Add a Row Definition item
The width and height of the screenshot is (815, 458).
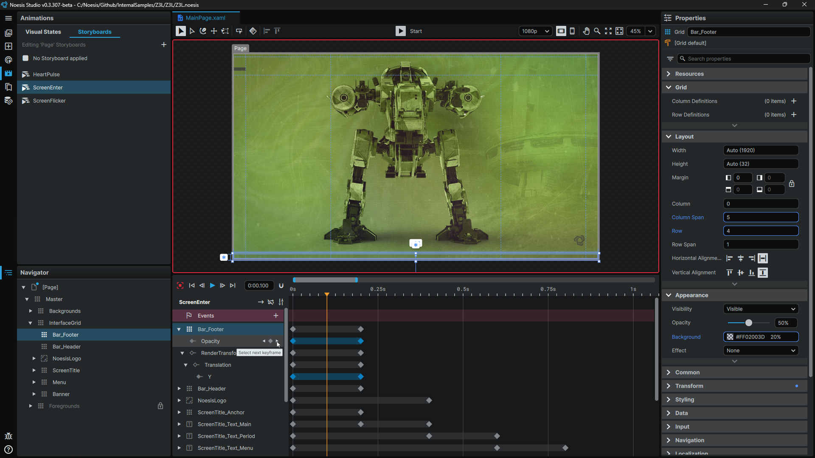(794, 114)
